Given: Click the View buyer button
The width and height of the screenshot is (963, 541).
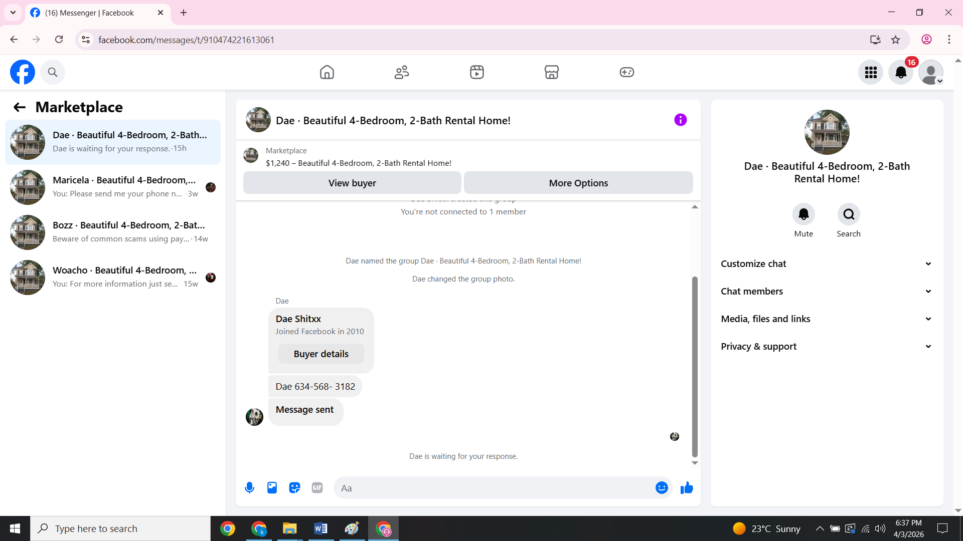Looking at the screenshot, I should 352,183.
